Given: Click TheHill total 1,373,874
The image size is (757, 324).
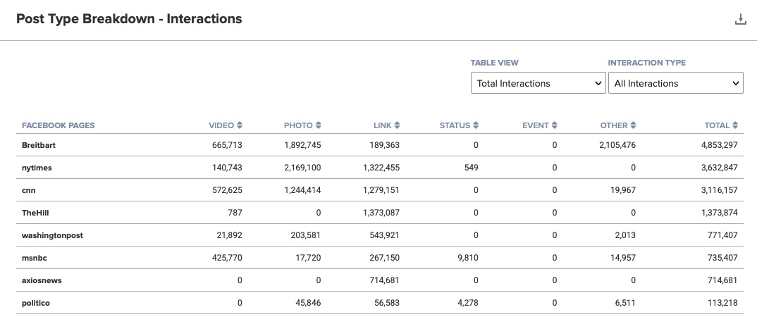Looking at the screenshot, I should [720, 213].
